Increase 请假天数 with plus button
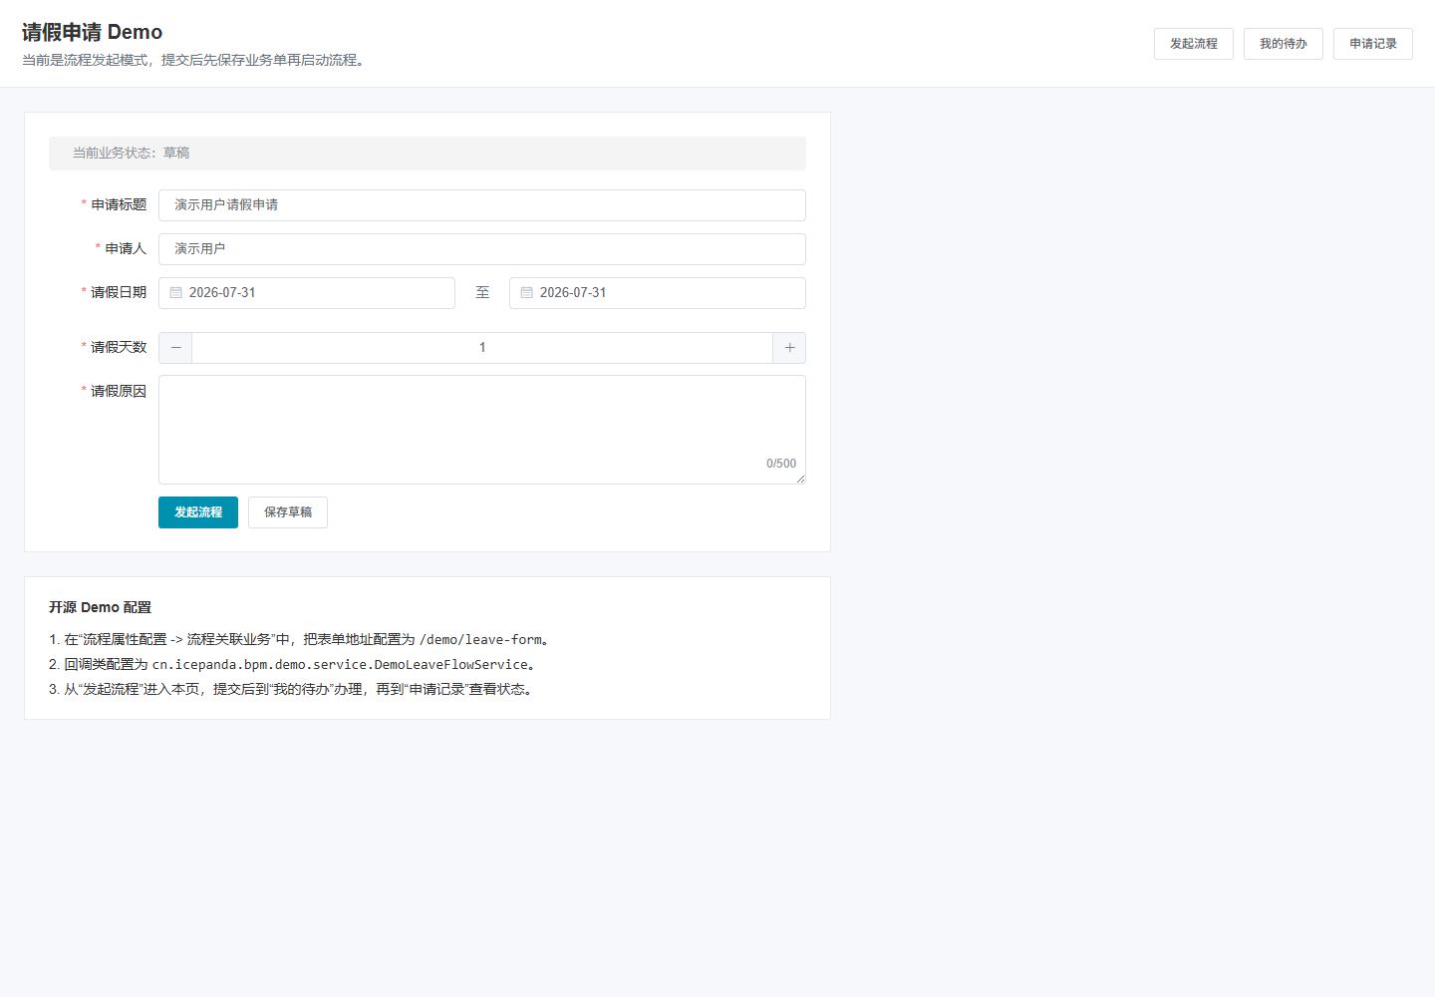Viewport: 1435px width, 997px height. [x=789, y=348]
